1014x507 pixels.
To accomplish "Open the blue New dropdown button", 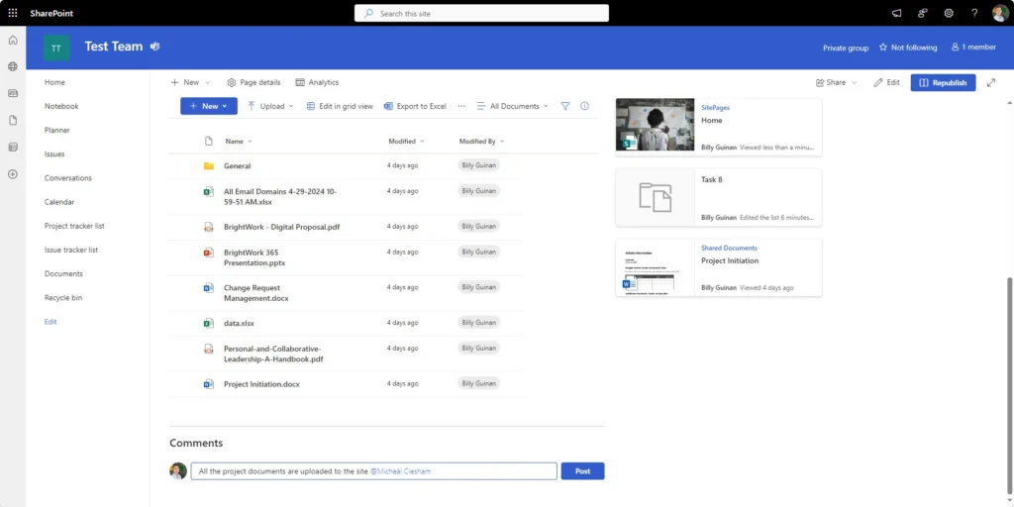I will [x=209, y=106].
